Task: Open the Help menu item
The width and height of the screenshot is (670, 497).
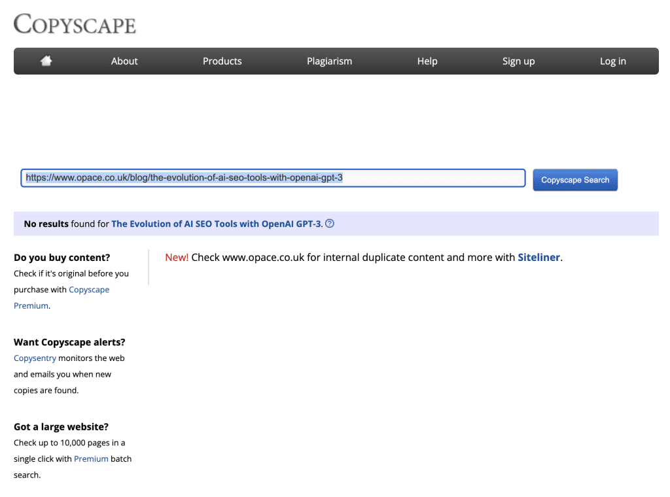Action: tap(427, 61)
